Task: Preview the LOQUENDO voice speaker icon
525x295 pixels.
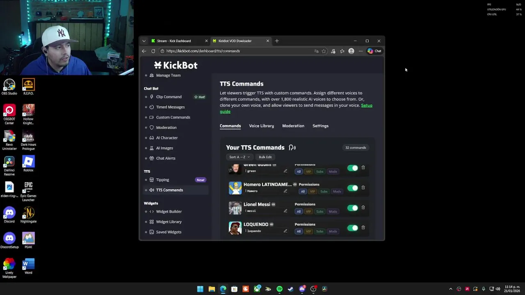Action: click(x=272, y=225)
